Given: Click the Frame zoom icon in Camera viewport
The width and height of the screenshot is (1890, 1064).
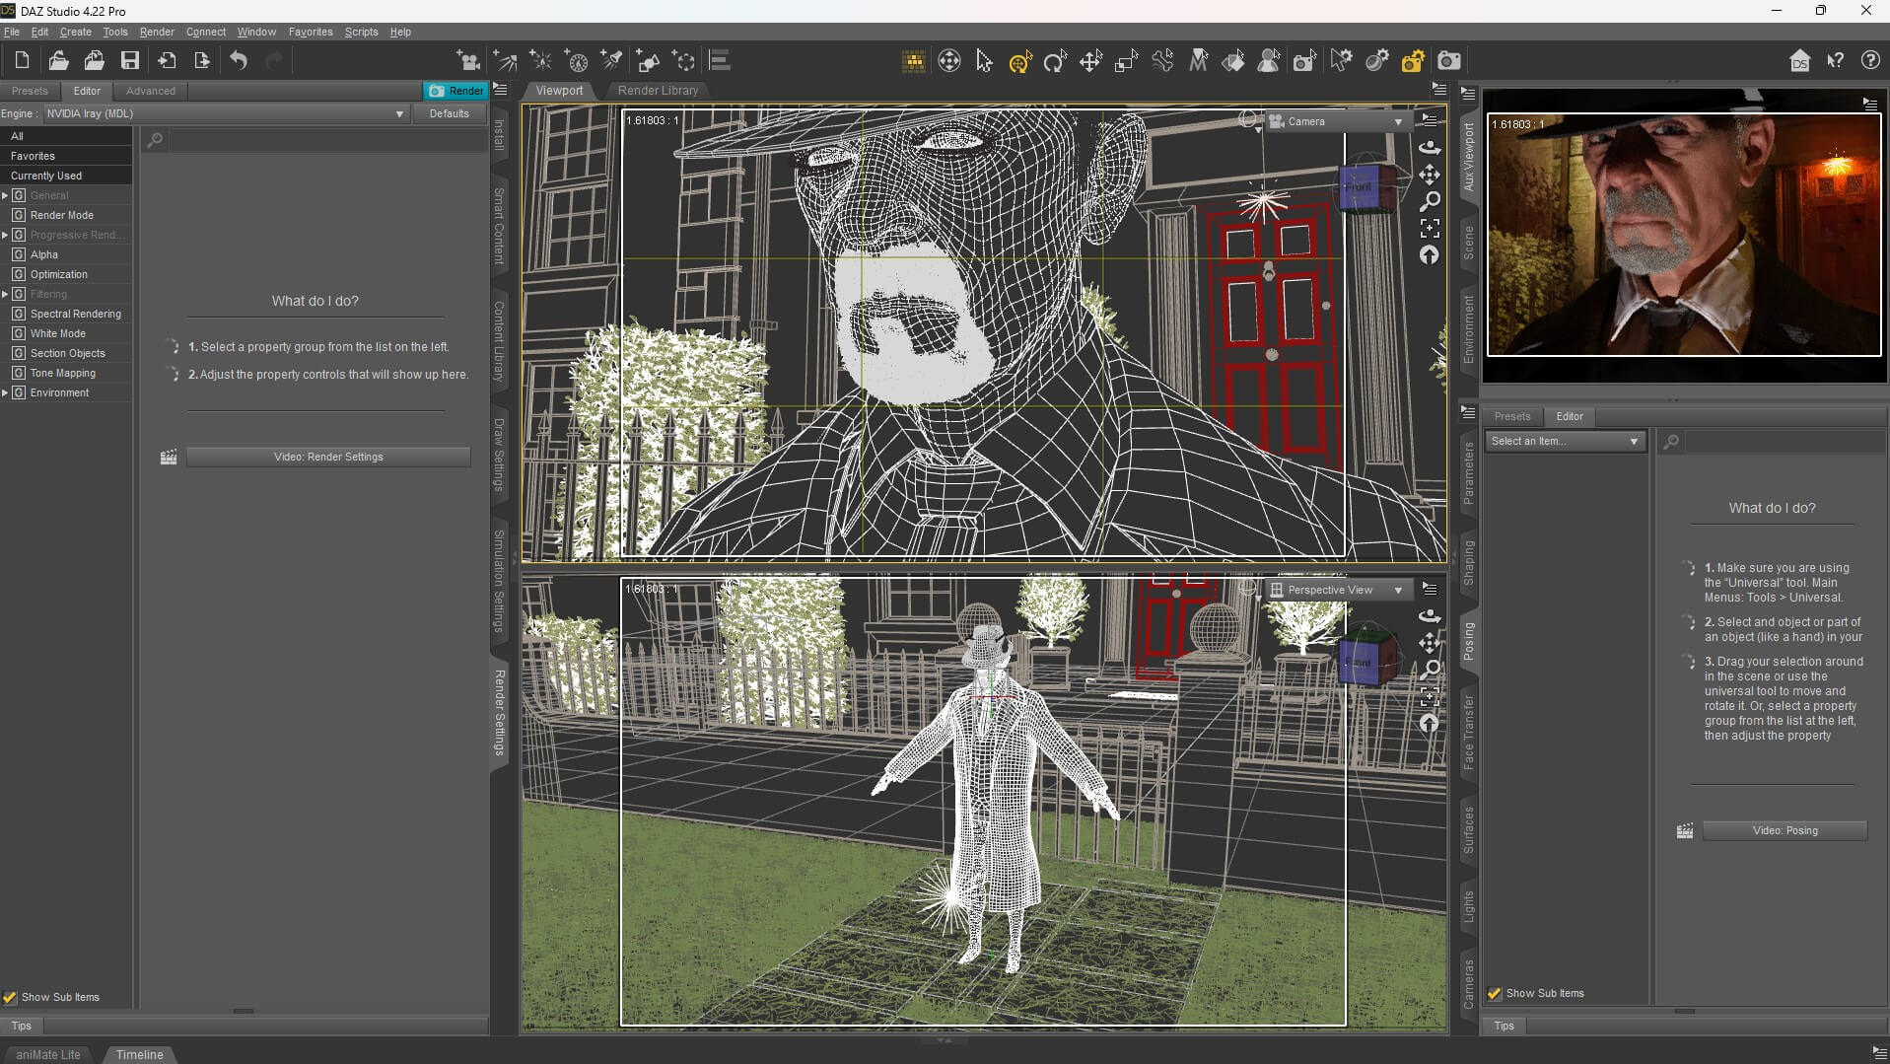Looking at the screenshot, I should click(1430, 228).
